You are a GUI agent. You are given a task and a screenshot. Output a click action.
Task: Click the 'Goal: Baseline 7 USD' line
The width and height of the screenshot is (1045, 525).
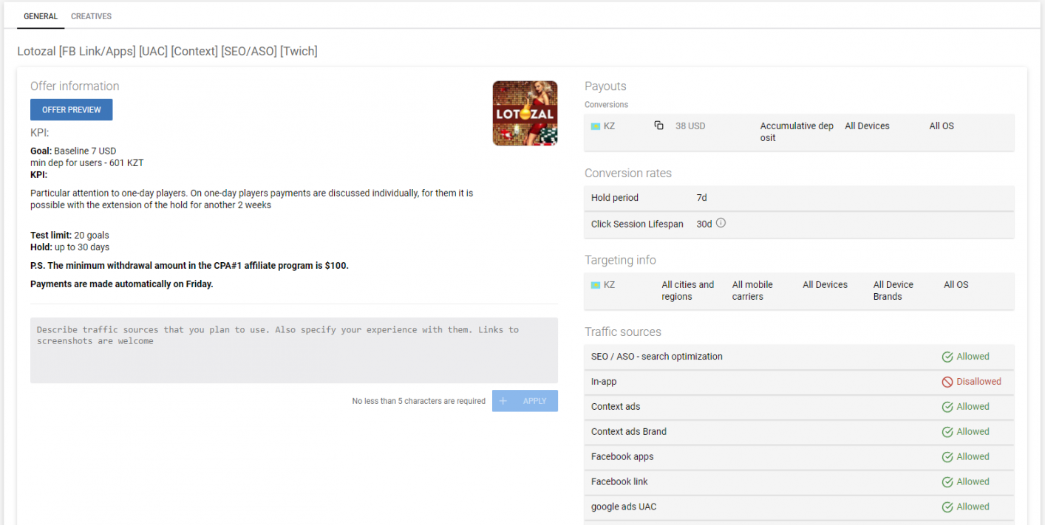(x=73, y=151)
